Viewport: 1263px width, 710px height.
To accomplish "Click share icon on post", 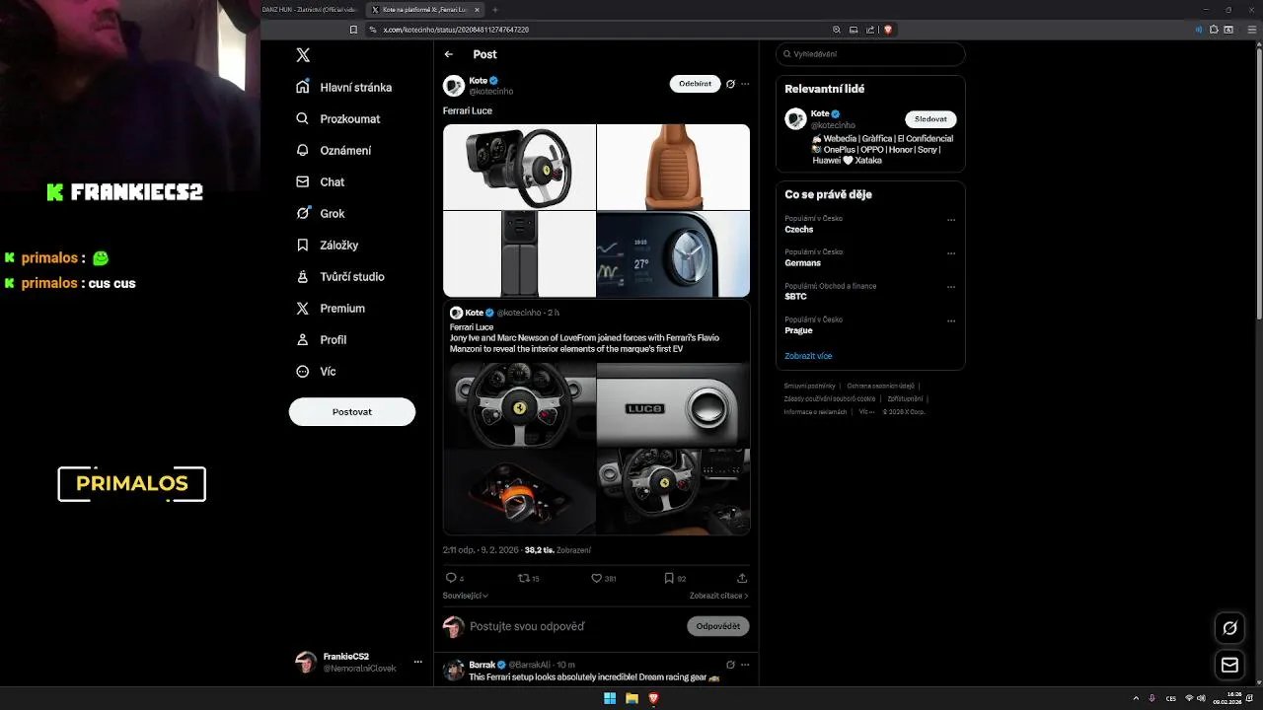I will click(742, 578).
